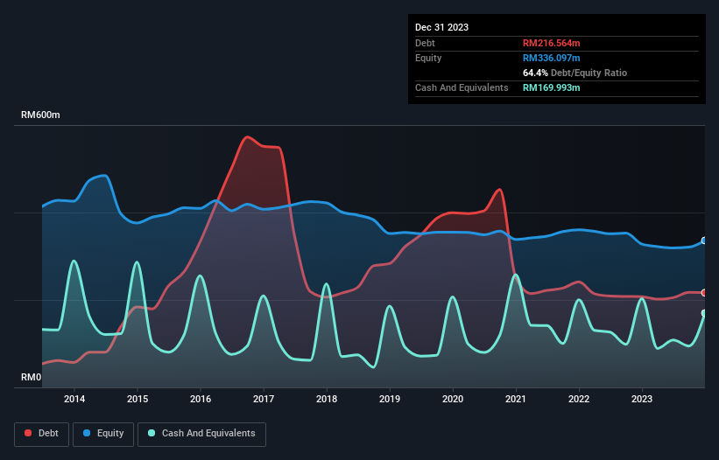
Task: Click the RM600m y-axis label
Action: tap(40, 115)
